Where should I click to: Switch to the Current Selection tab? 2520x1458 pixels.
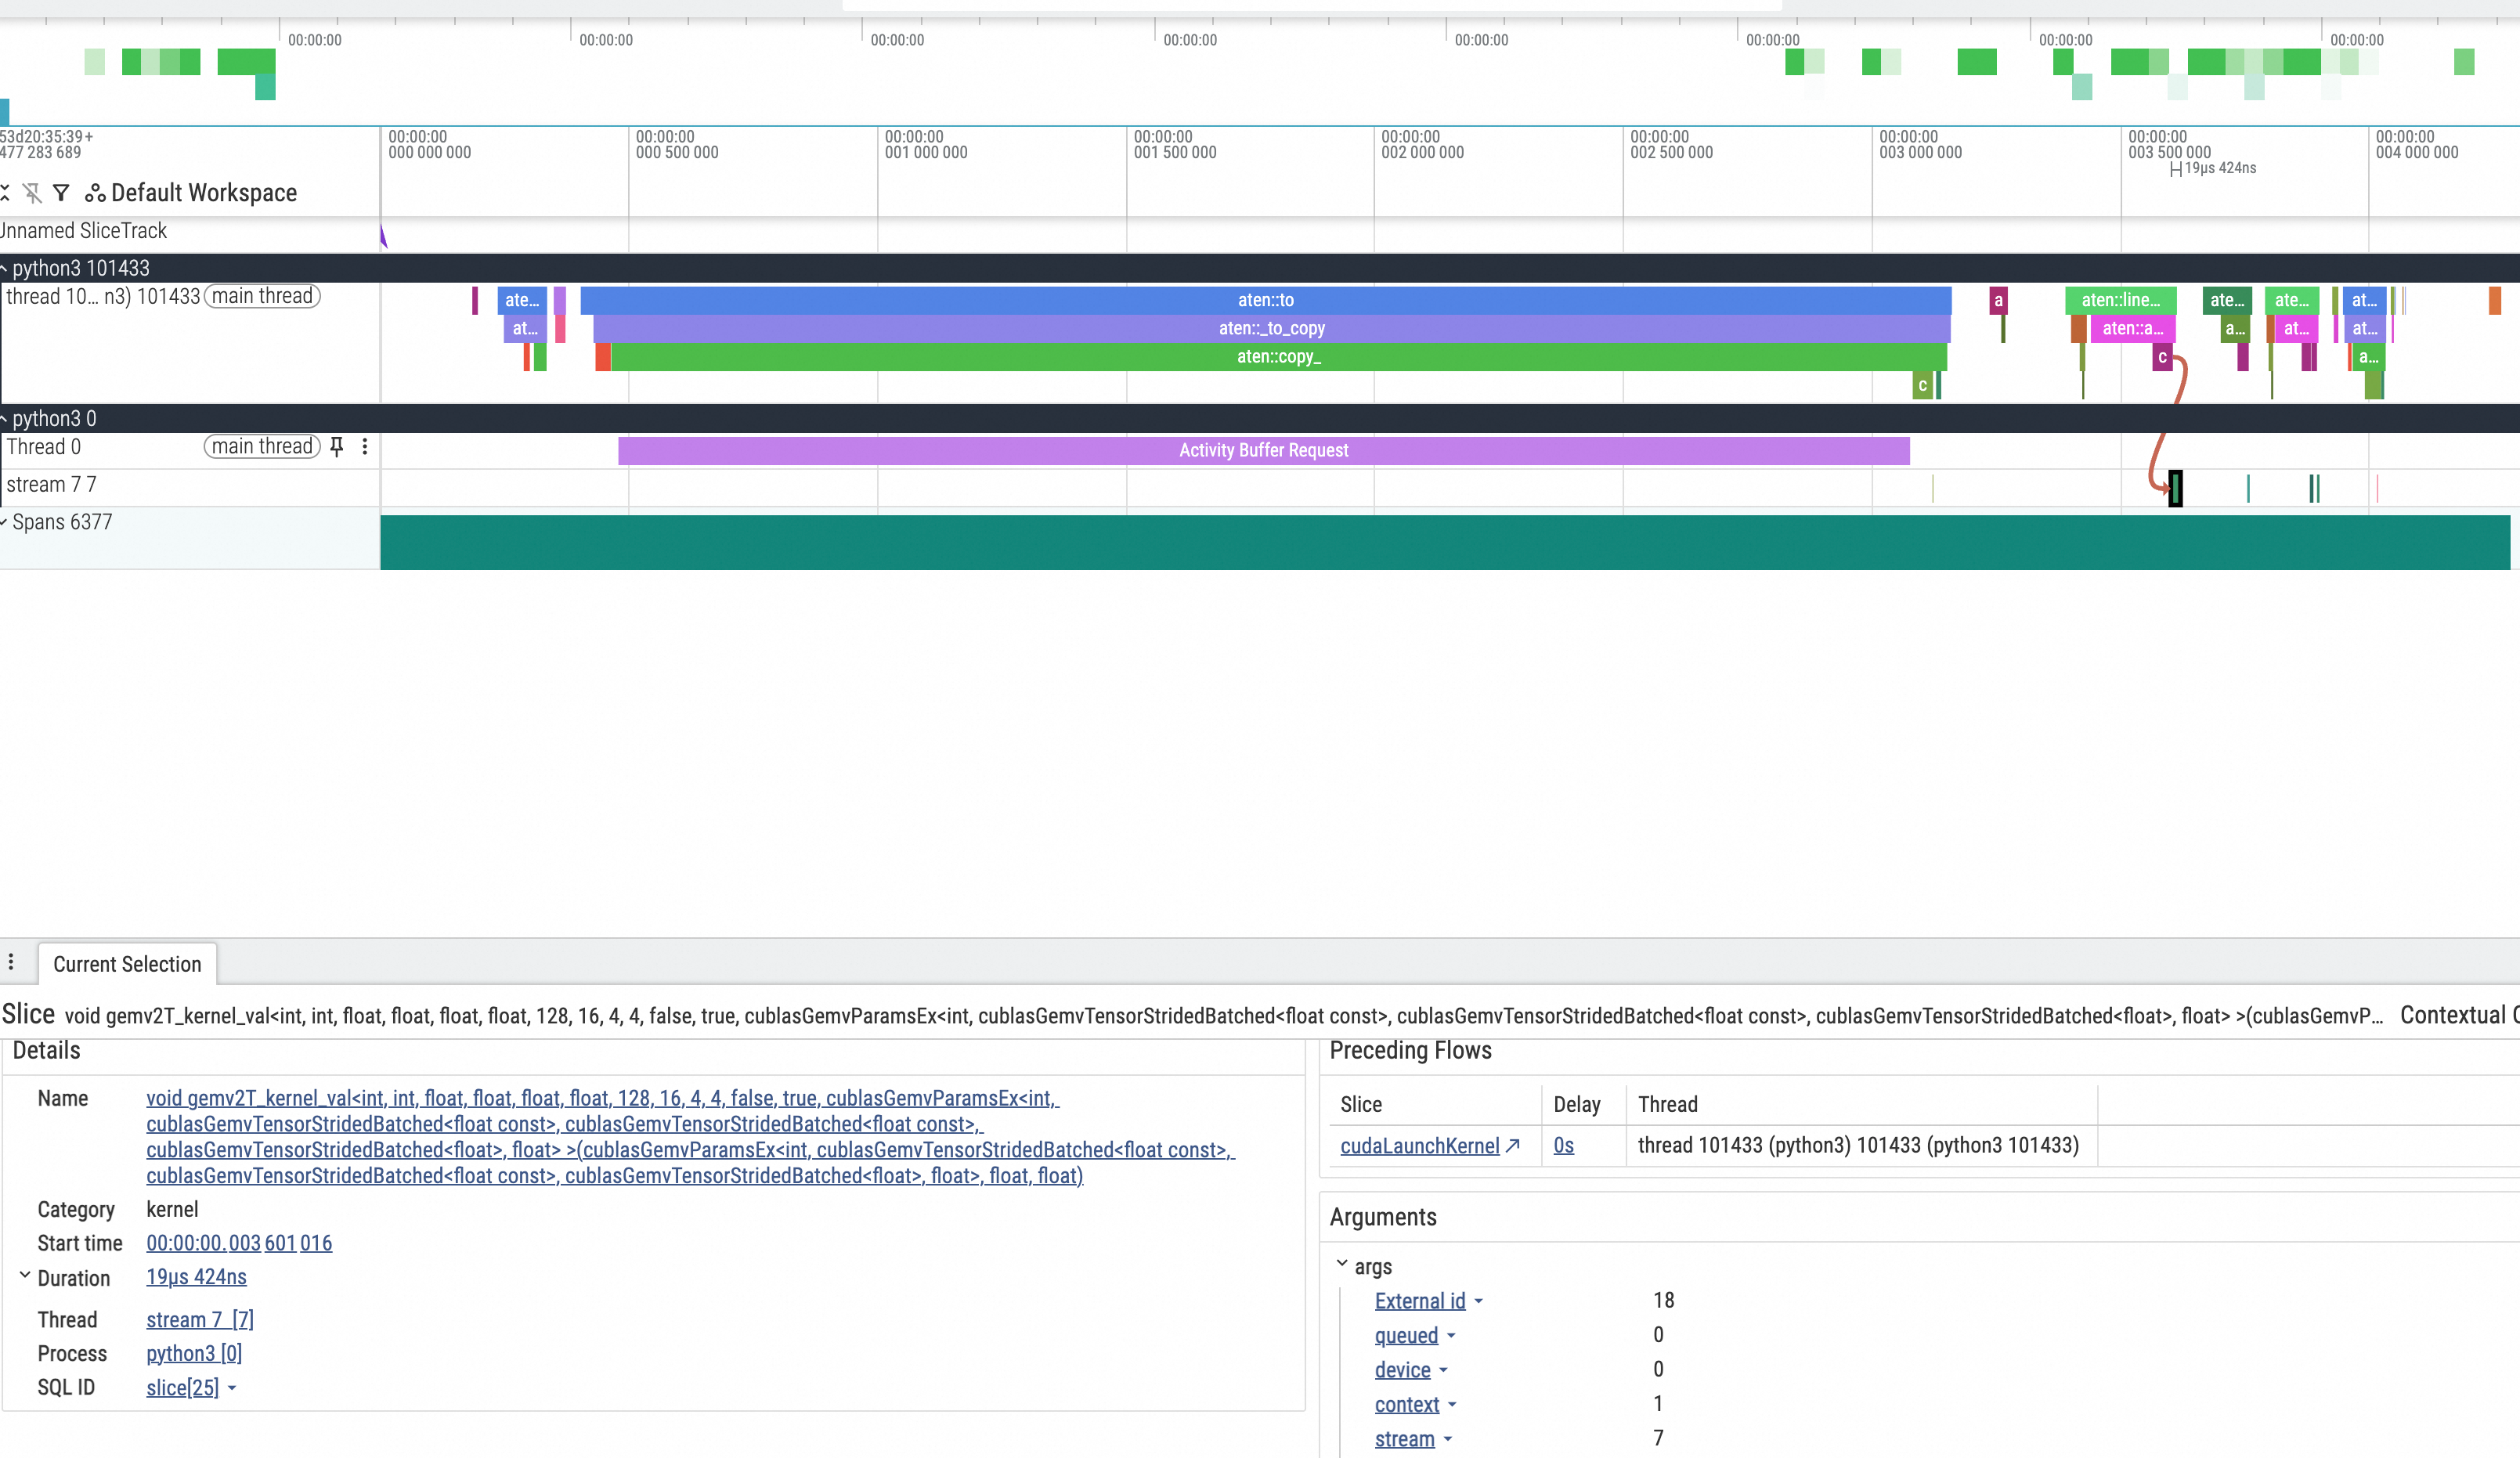click(x=127, y=964)
